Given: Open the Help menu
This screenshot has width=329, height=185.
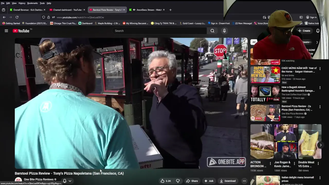Looking at the screenshot, I should (49, 3).
